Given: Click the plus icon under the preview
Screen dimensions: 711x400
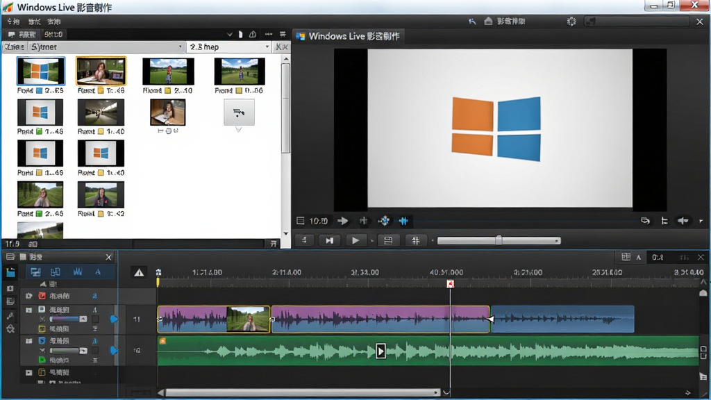Looking at the screenshot, I should (x=363, y=221).
